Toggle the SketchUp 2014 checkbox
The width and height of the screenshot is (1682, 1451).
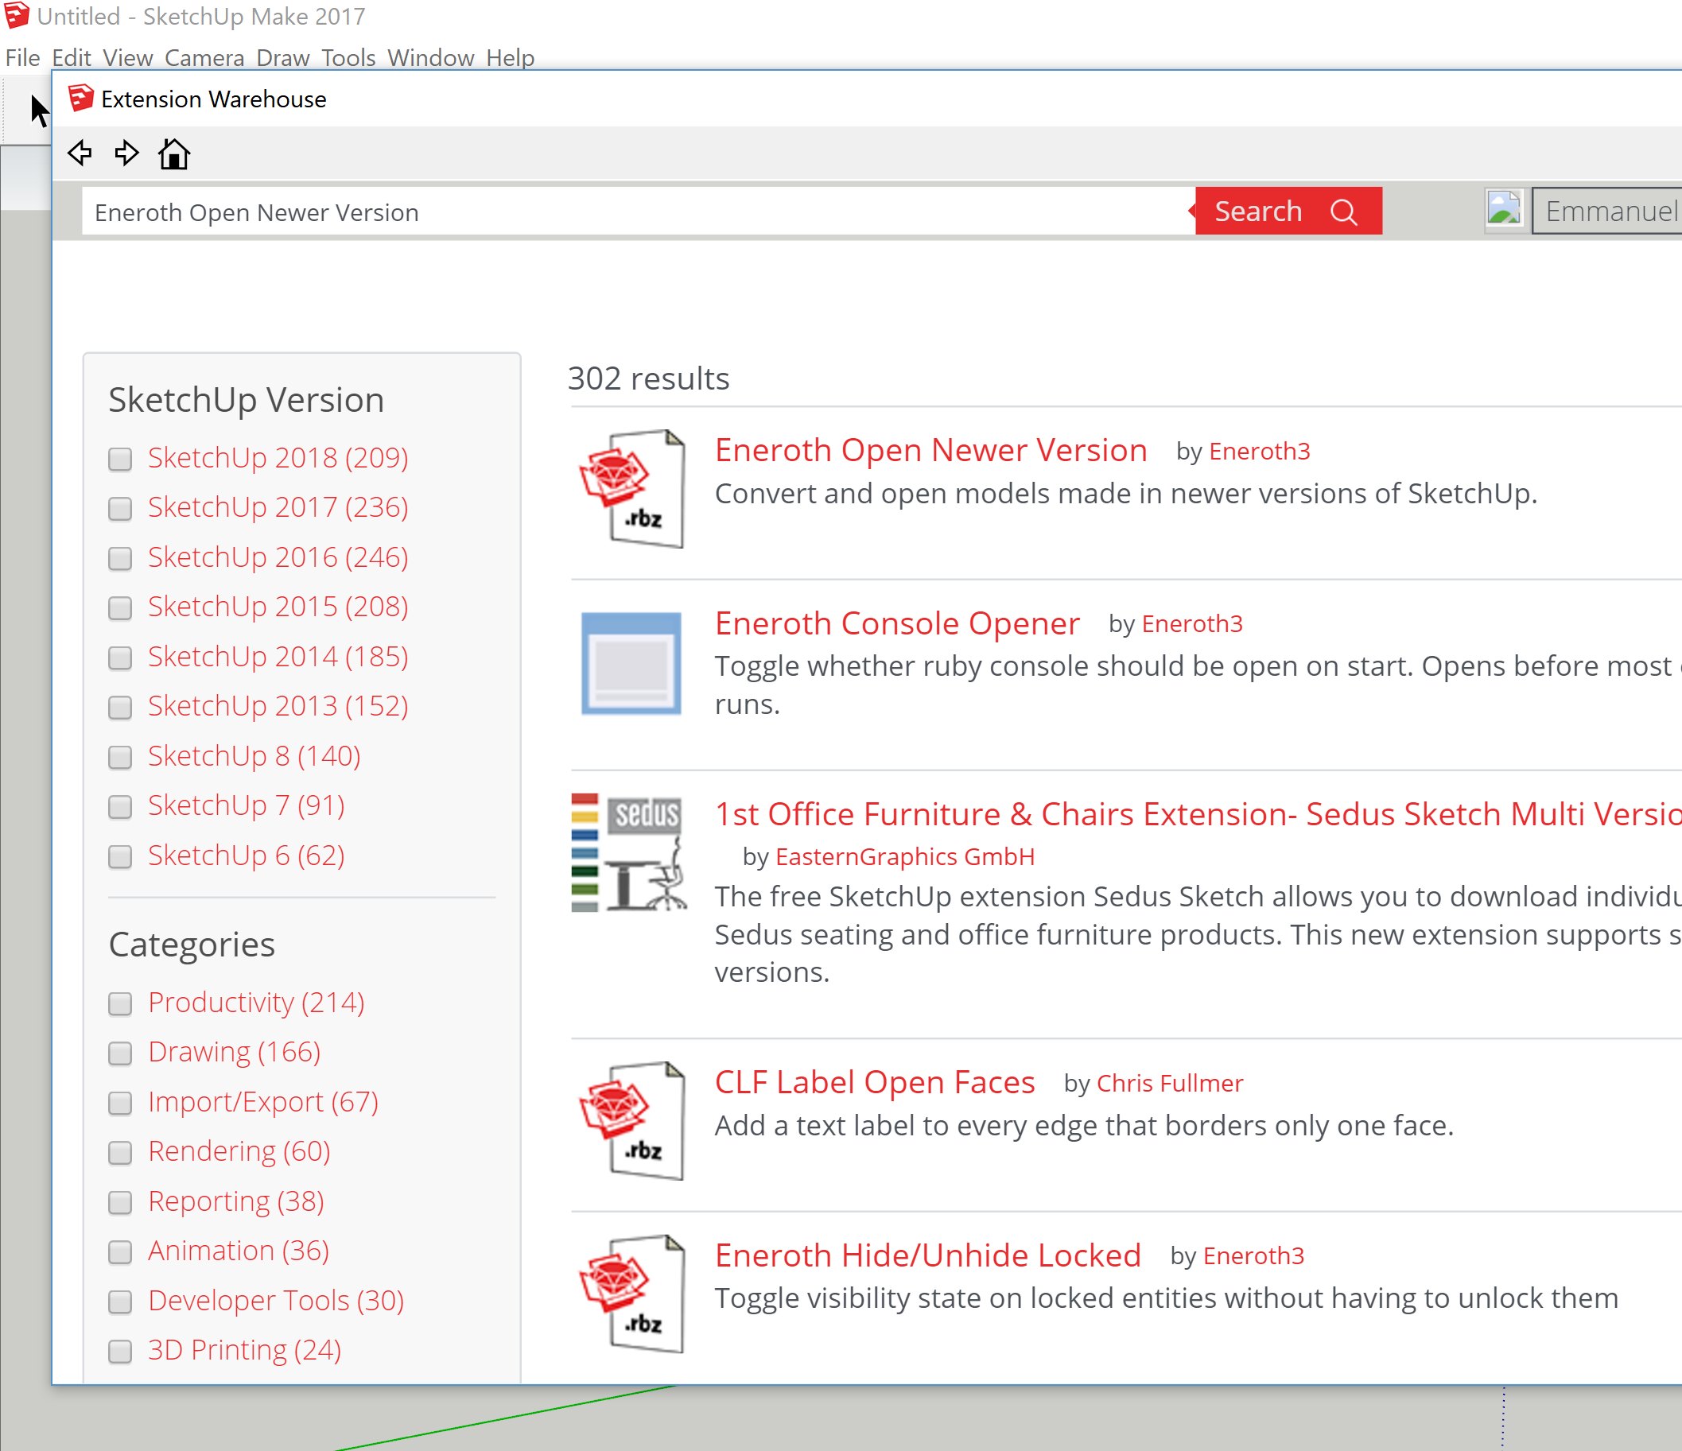tap(120, 658)
